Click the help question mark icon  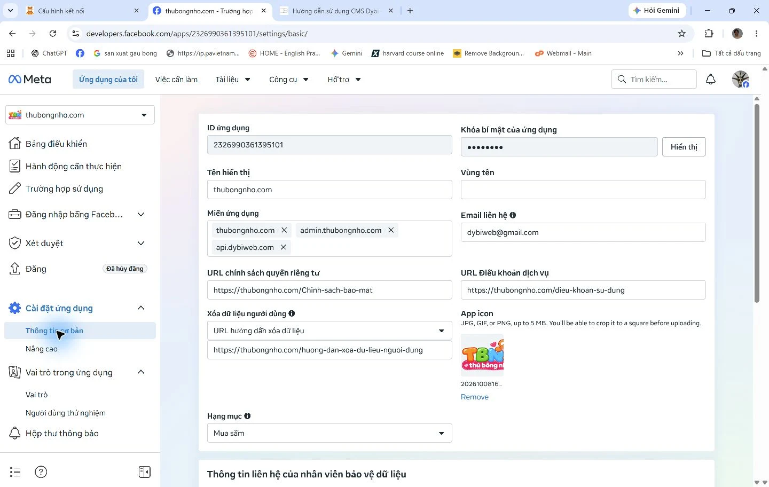41,472
